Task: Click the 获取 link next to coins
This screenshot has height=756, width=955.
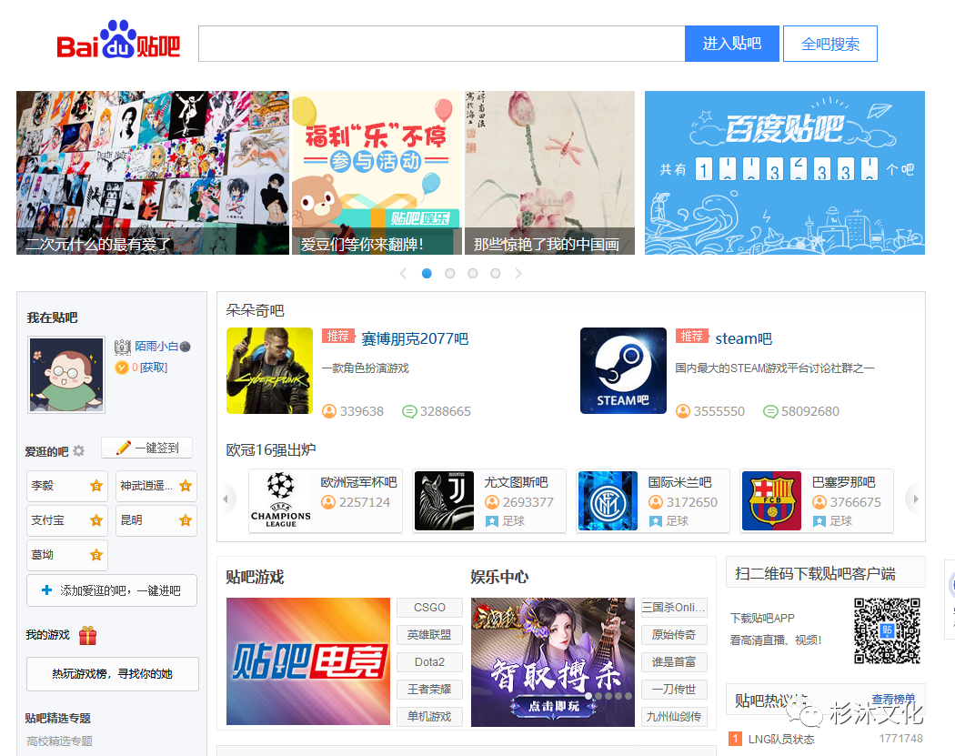Action: tap(154, 368)
